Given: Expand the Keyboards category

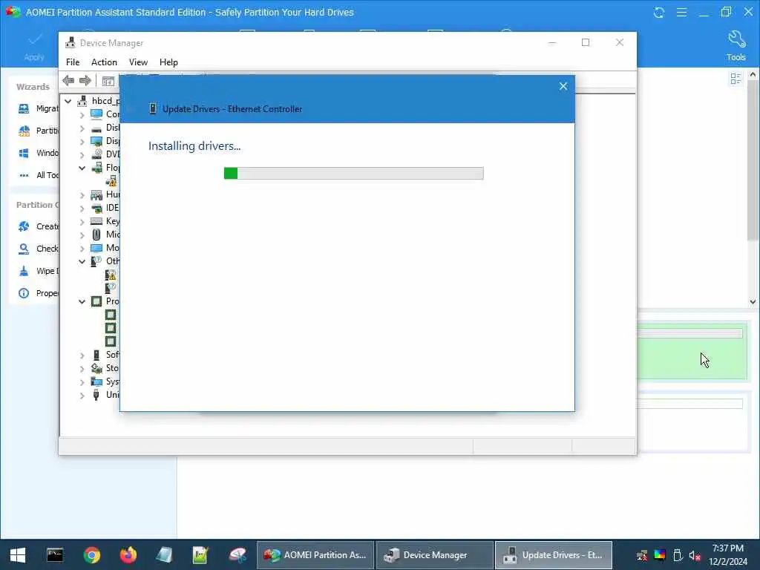Looking at the screenshot, I should tap(82, 222).
